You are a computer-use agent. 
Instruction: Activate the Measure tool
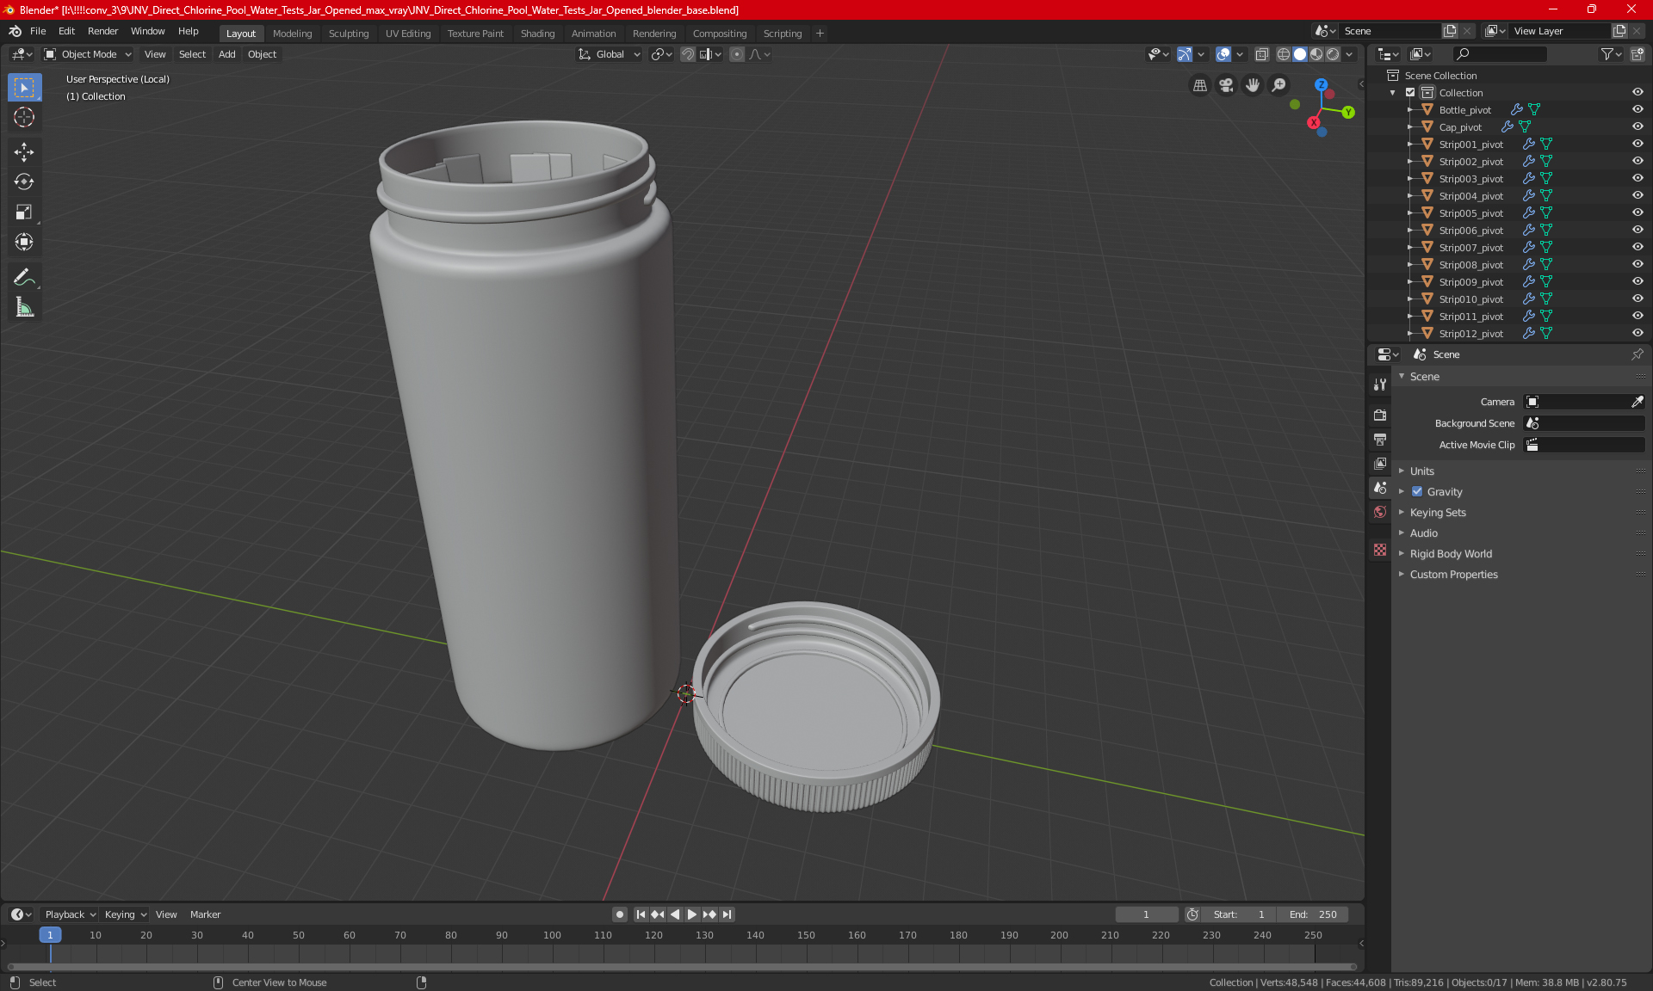pyautogui.click(x=24, y=307)
